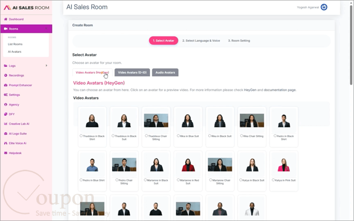Select the Pedro in Black Shirt radio button
Viewport: 354px width, 221px height.
click(x=275, y=136)
